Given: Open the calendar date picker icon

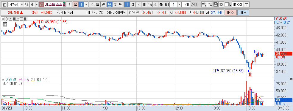Looking at the screenshot, I should pos(247,4).
